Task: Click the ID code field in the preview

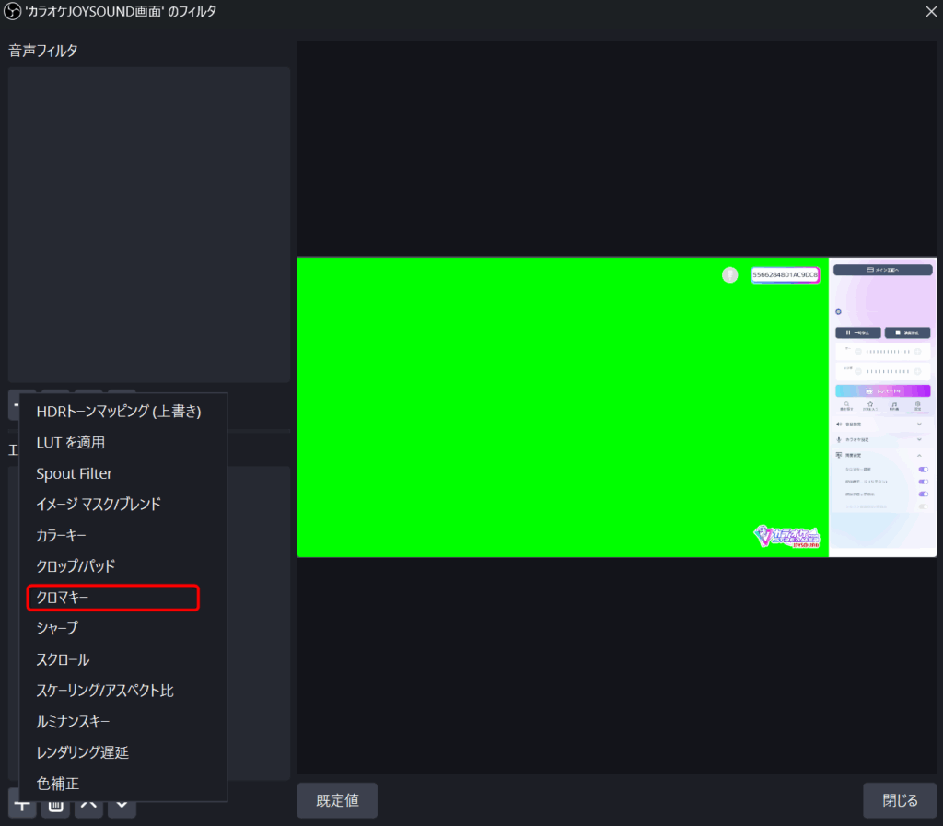Action: click(785, 274)
